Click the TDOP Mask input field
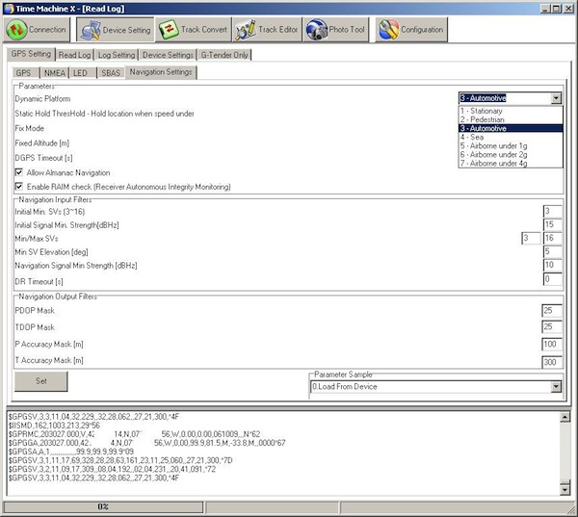 [x=552, y=326]
